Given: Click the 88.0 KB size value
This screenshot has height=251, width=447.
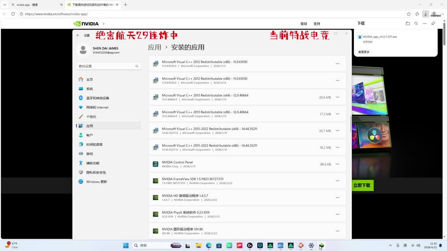Looking at the screenshot, I should (x=325, y=165).
